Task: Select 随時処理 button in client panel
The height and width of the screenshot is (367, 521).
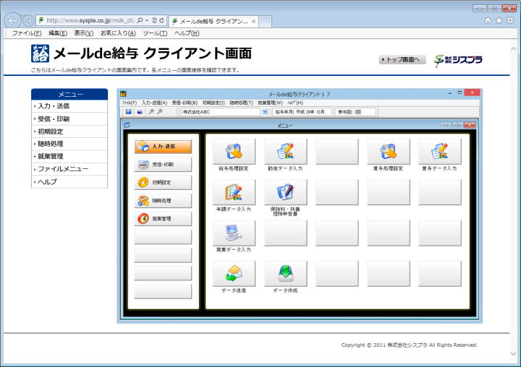Action: click(x=163, y=201)
